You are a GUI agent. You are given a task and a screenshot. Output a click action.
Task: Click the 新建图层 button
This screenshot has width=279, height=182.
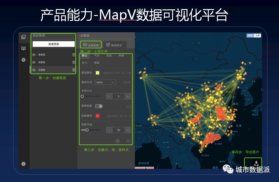point(54,44)
